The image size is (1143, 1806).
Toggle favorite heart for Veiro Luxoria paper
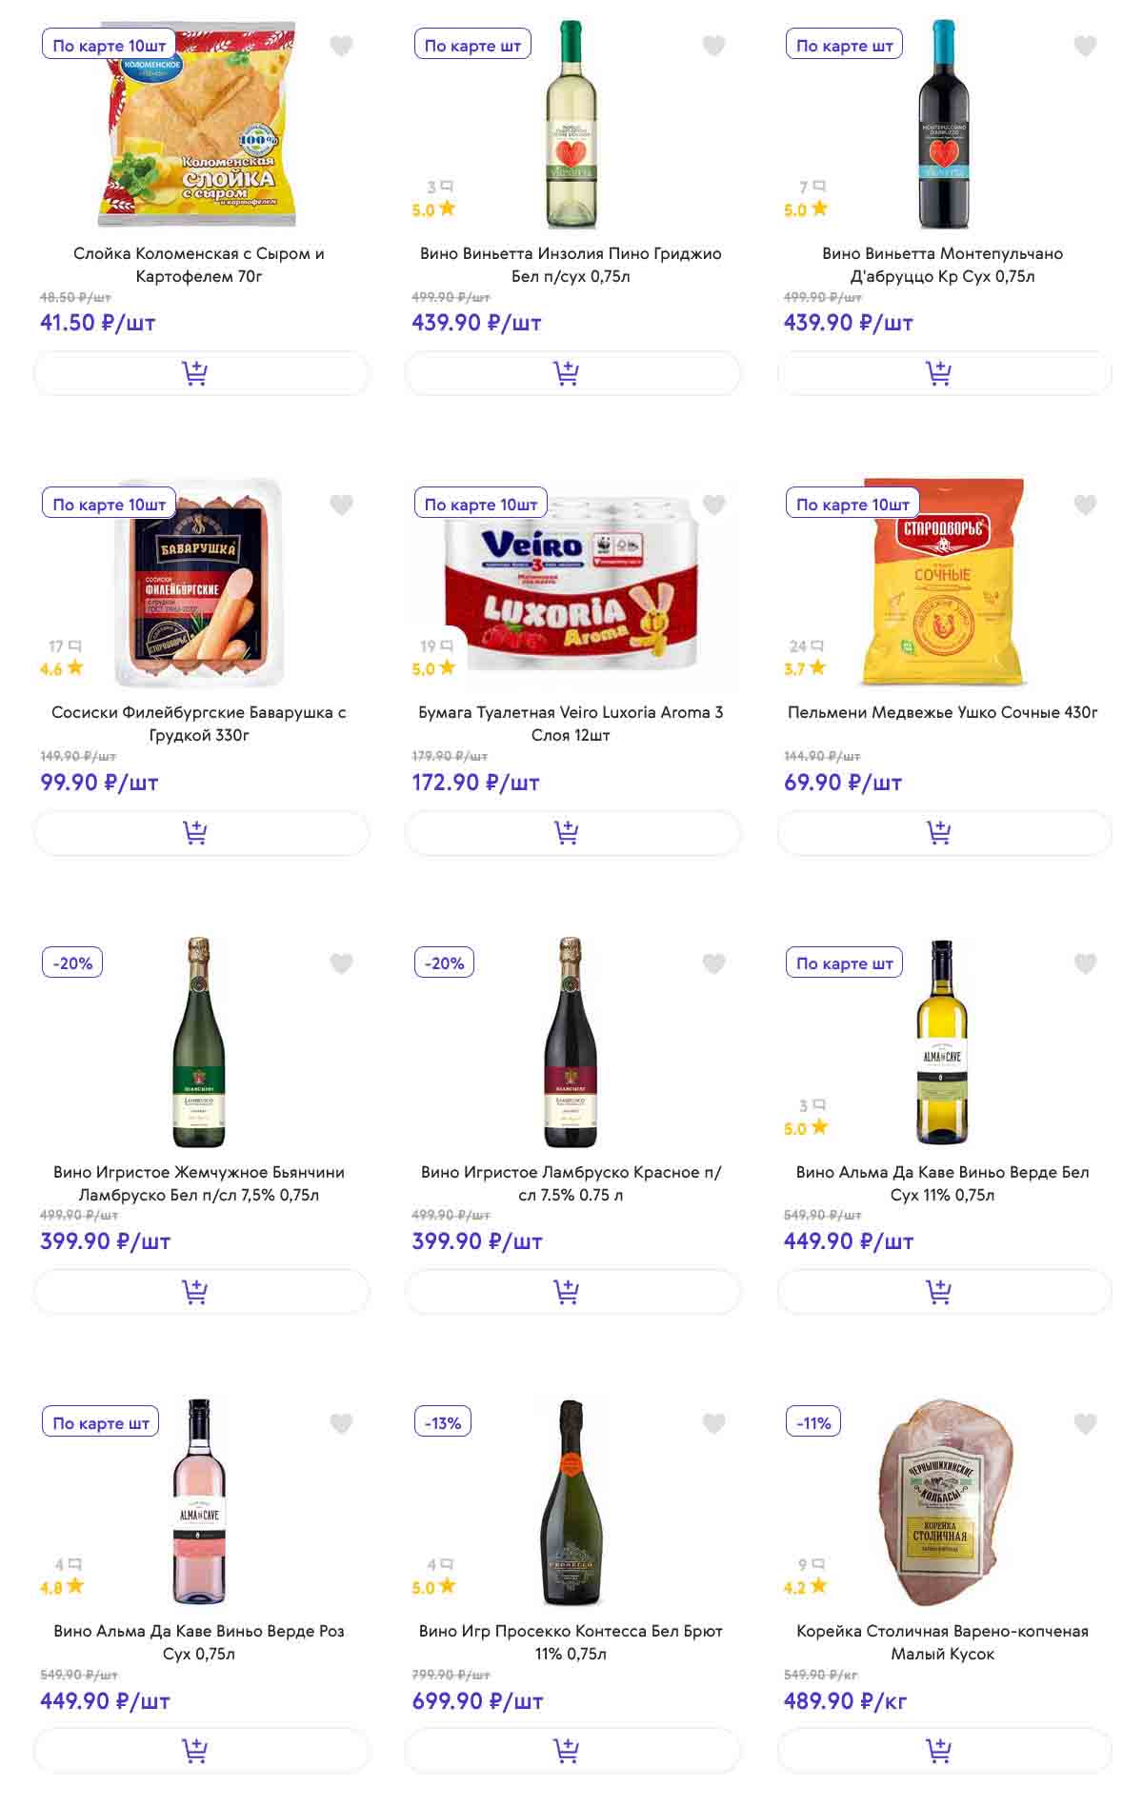coord(713,505)
